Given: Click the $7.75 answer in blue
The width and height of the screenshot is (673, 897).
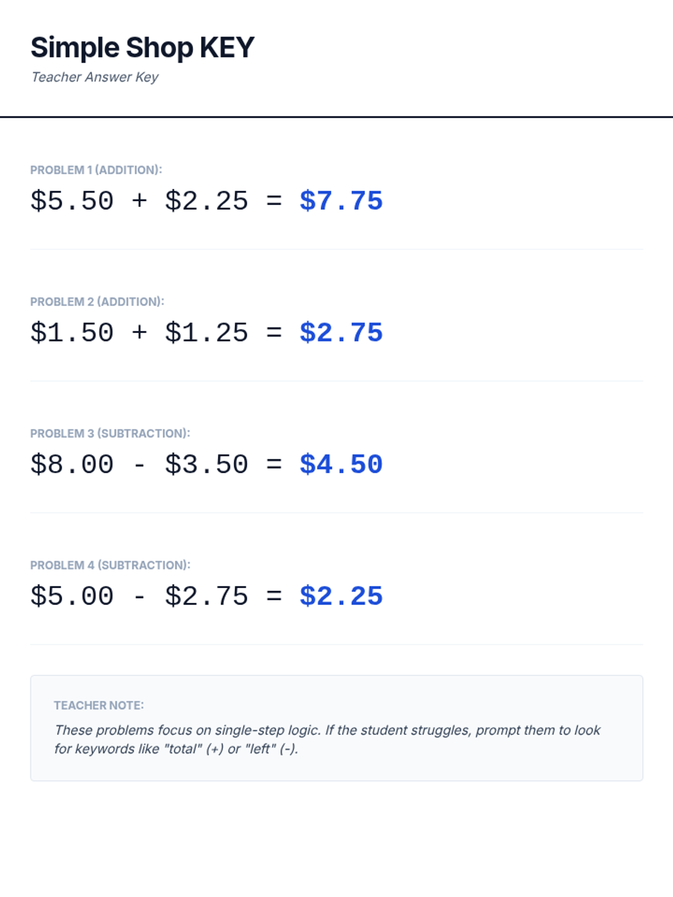Looking at the screenshot, I should [x=341, y=201].
